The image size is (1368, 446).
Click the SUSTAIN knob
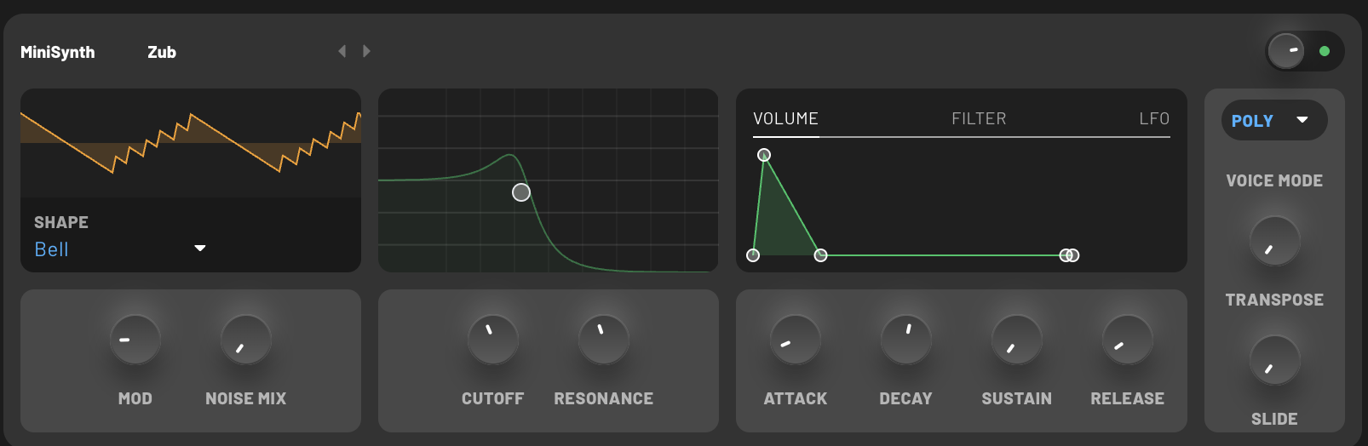tap(1017, 340)
